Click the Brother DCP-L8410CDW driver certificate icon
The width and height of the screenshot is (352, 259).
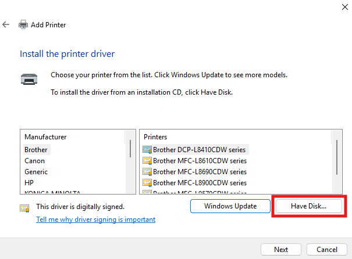pos(147,149)
